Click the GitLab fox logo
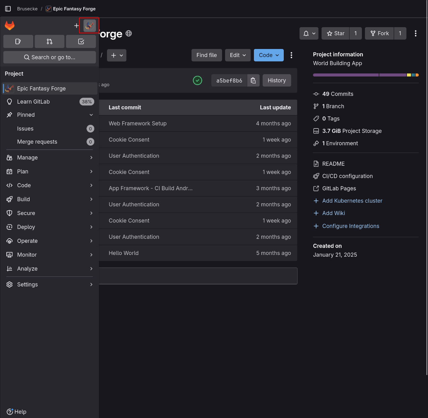428x418 pixels. 9,25
